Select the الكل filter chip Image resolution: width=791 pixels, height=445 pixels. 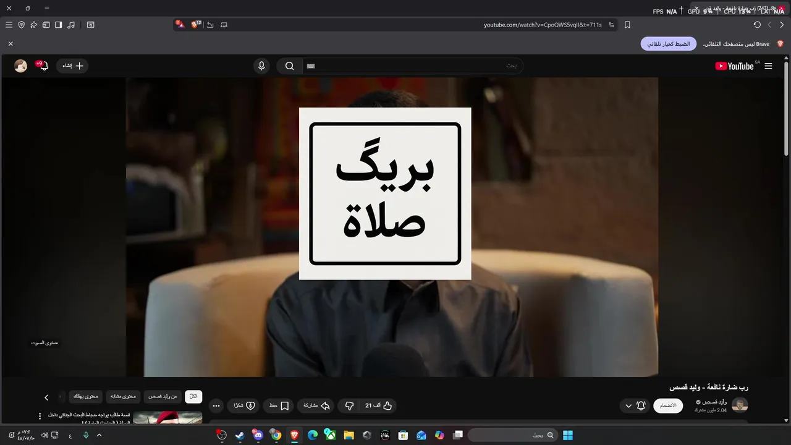(x=193, y=396)
